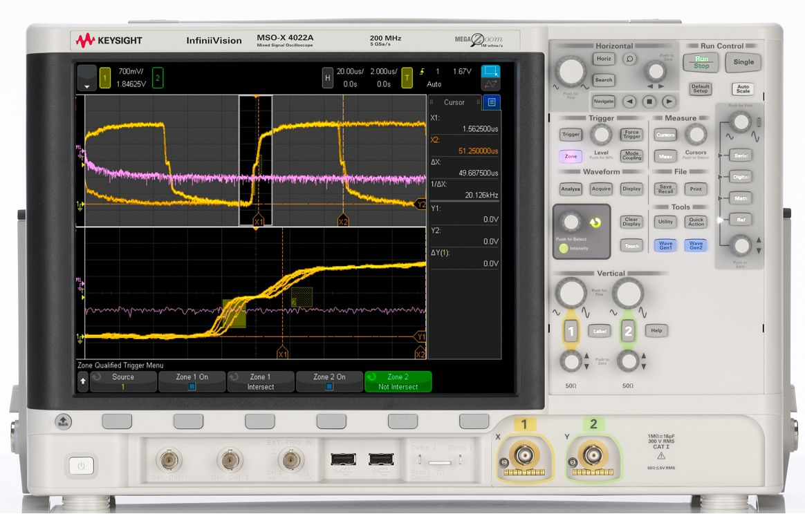Toggle the Zone 1 On checkbox
Viewport: 805px width, 514px height.
(192, 387)
